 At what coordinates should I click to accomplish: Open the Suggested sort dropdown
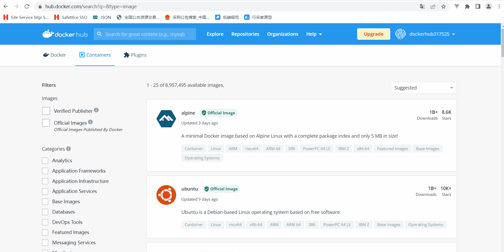pyautogui.click(x=424, y=88)
